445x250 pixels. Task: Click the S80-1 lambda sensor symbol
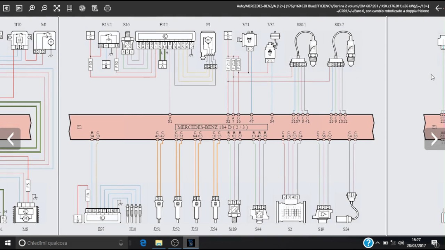303,49
